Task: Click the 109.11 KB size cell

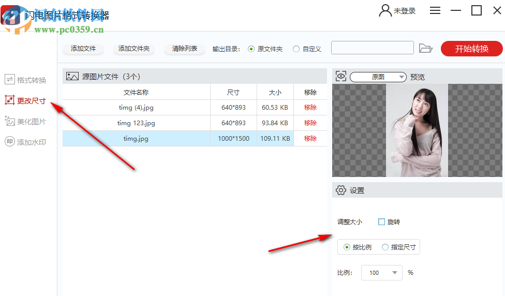Action: pos(275,139)
